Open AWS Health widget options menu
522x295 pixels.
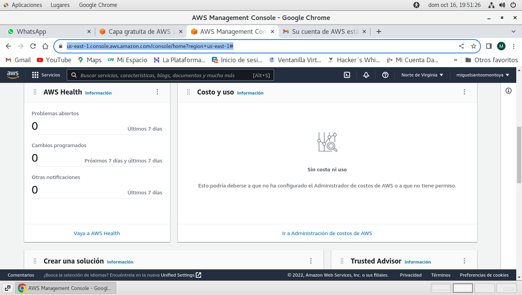pyautogui.click(x=157, y=92)
